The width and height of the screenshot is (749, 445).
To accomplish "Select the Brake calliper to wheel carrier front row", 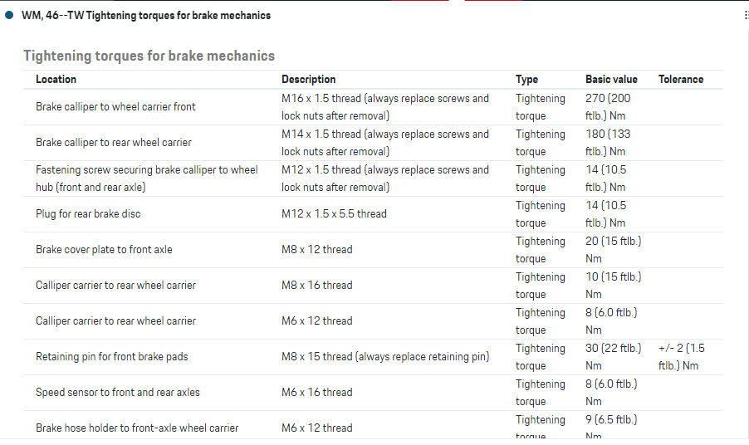I will pos(115,107).
